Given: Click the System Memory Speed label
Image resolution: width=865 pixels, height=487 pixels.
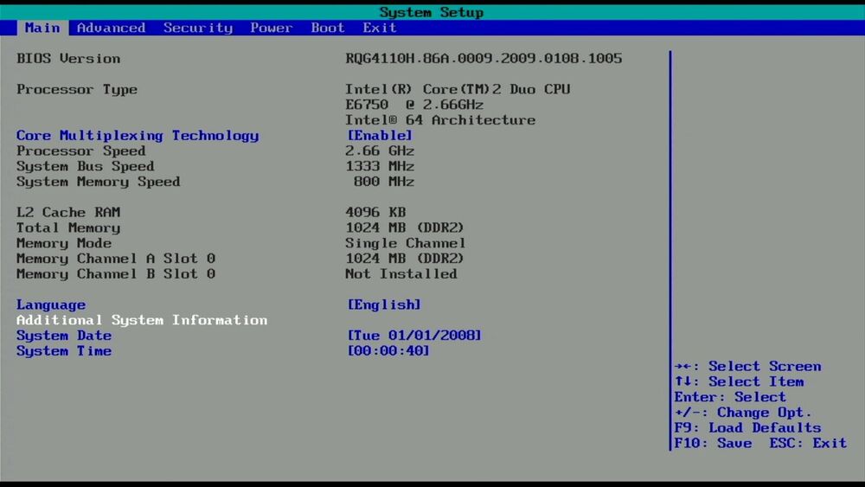Looking at the screenshot, I should point(98,182).
